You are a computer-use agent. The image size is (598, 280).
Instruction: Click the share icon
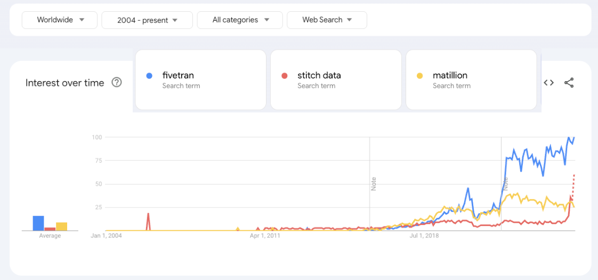(569, 83)
